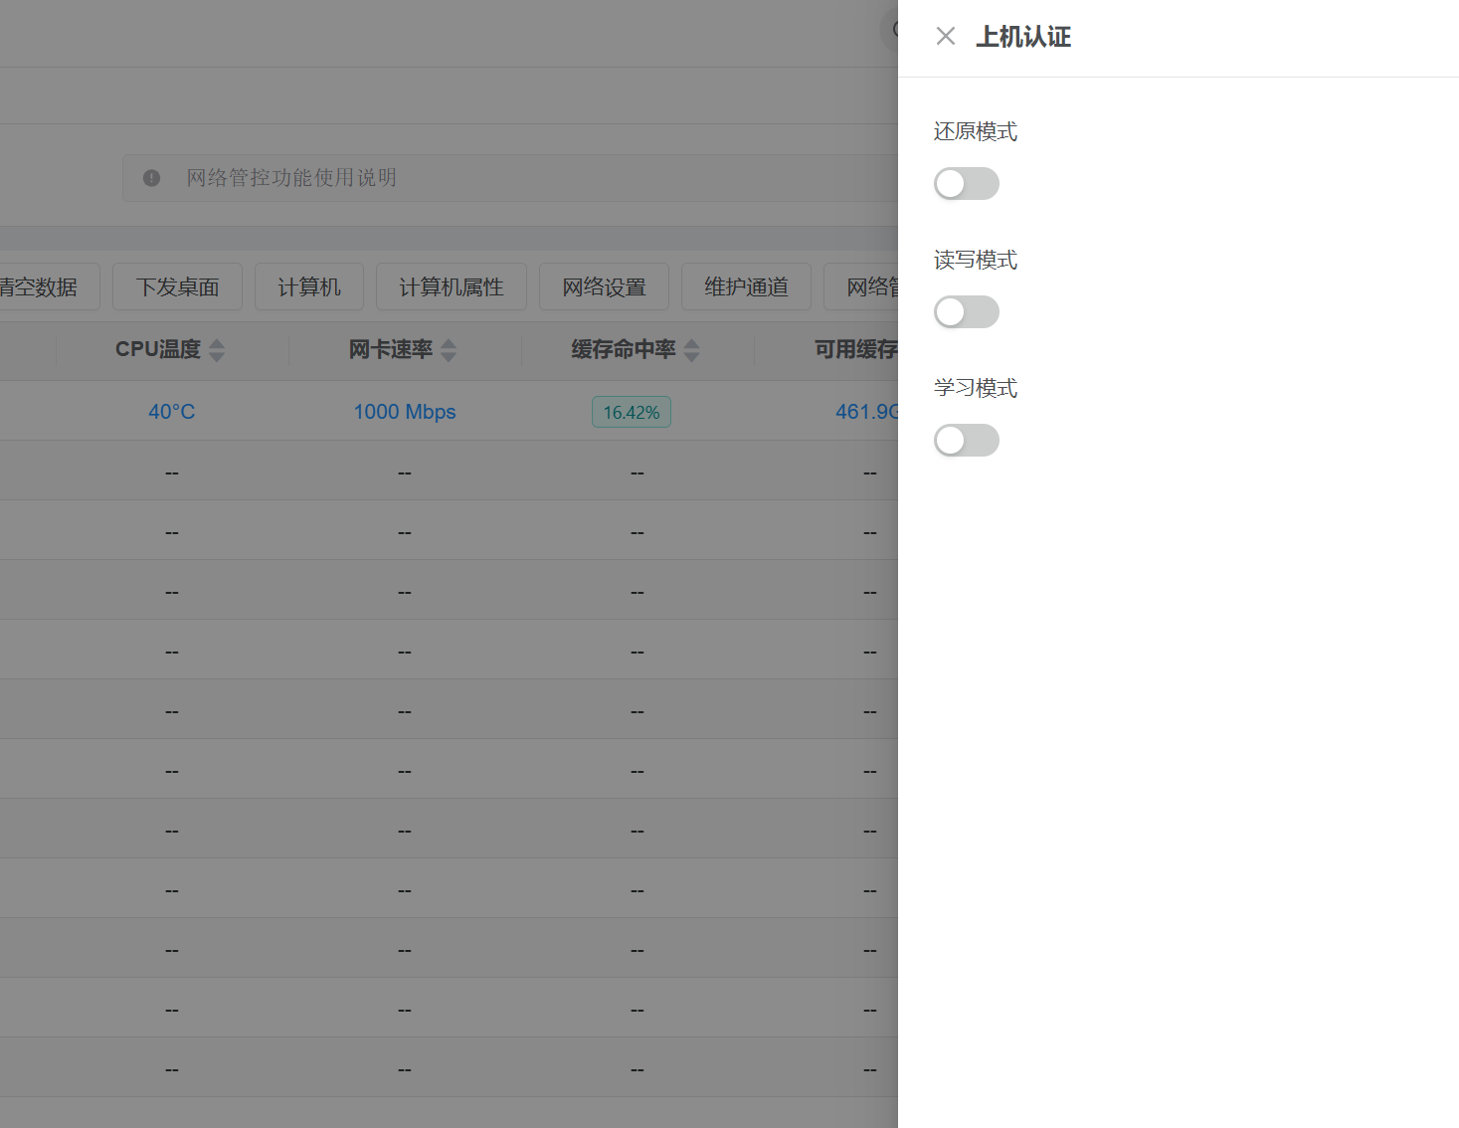Click the 维护通道 button
The height and width of the screenshot is (1128, 1459).
746,286
